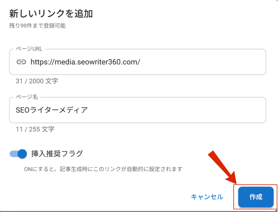Click the light blue toggle track
Image resolution: width=279 pixels, height=212 pixels.
14,154
